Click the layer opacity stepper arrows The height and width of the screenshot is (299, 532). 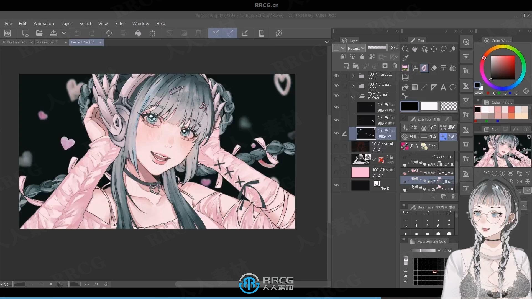[397, 48]
